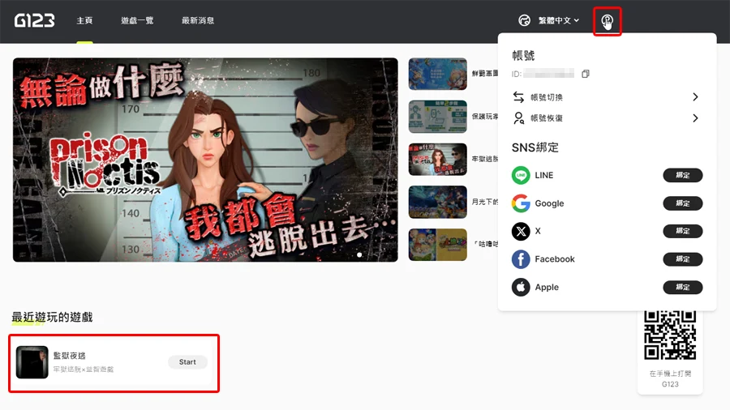The image size is (730, 410).
Task: Open the account profile icon
Action: point(607,21)
